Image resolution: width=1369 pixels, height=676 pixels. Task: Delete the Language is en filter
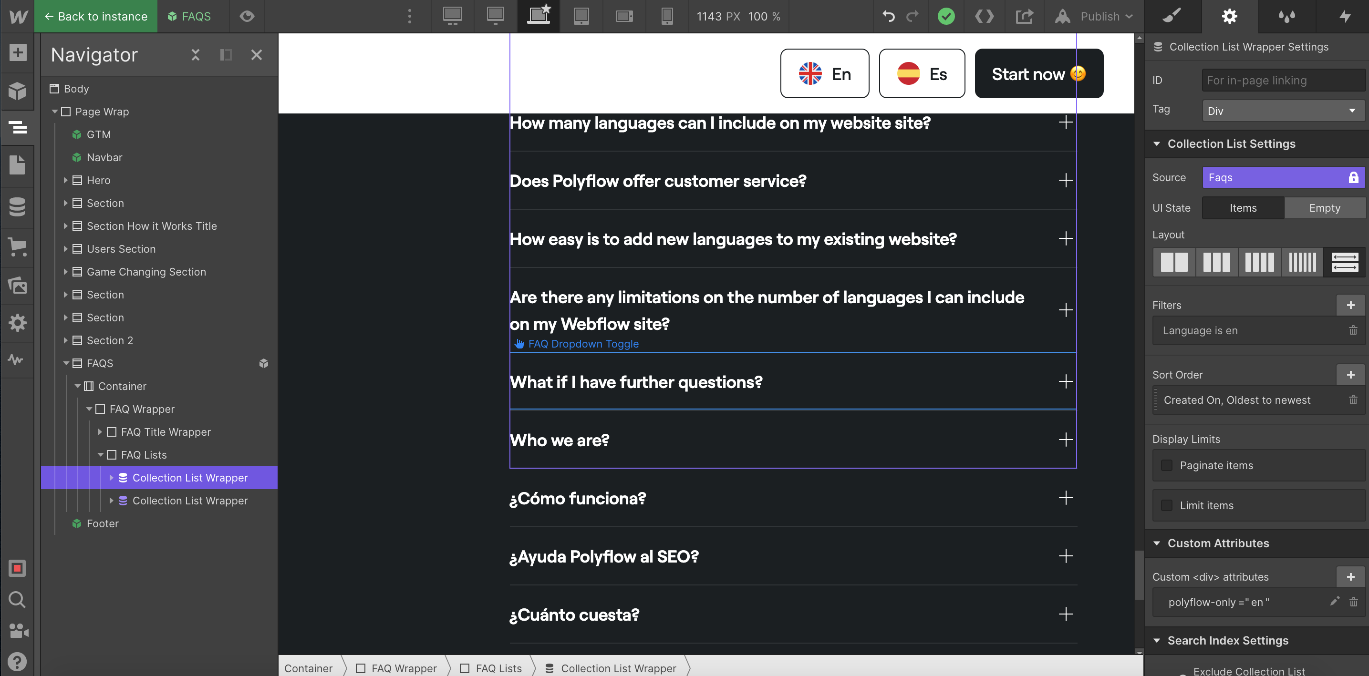tap(1353, 330)
